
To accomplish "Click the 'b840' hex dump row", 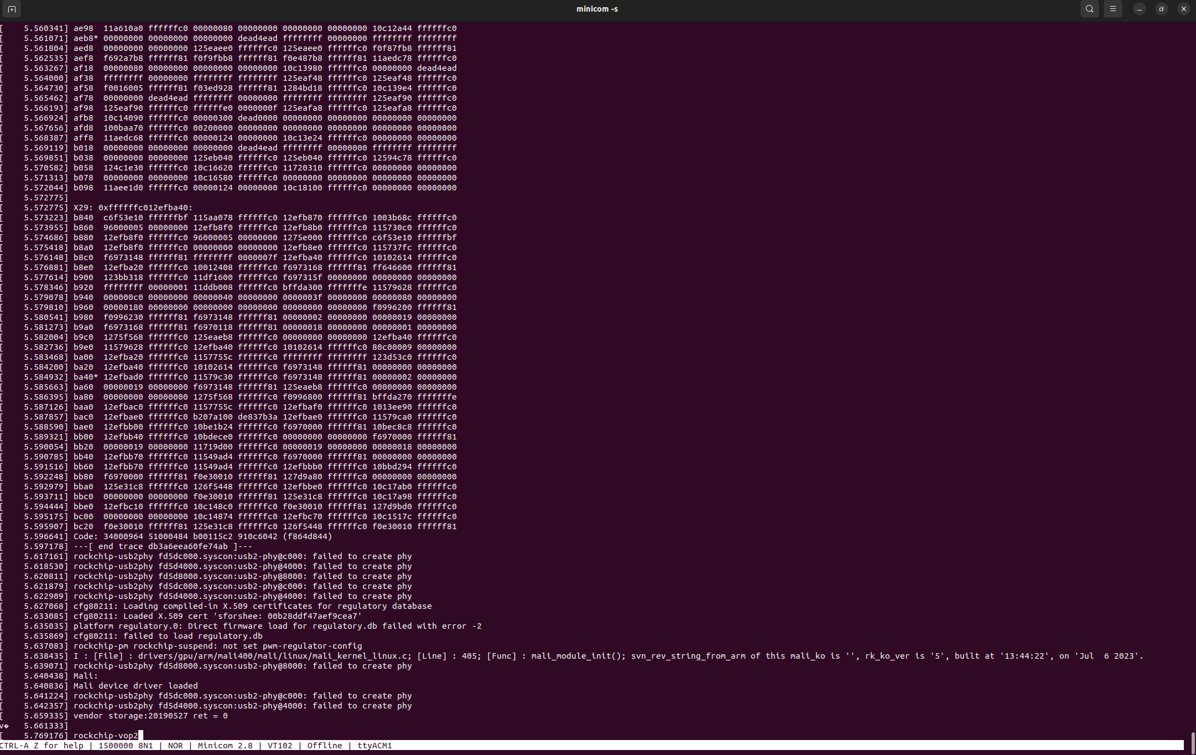I will [x=265, y=218].
